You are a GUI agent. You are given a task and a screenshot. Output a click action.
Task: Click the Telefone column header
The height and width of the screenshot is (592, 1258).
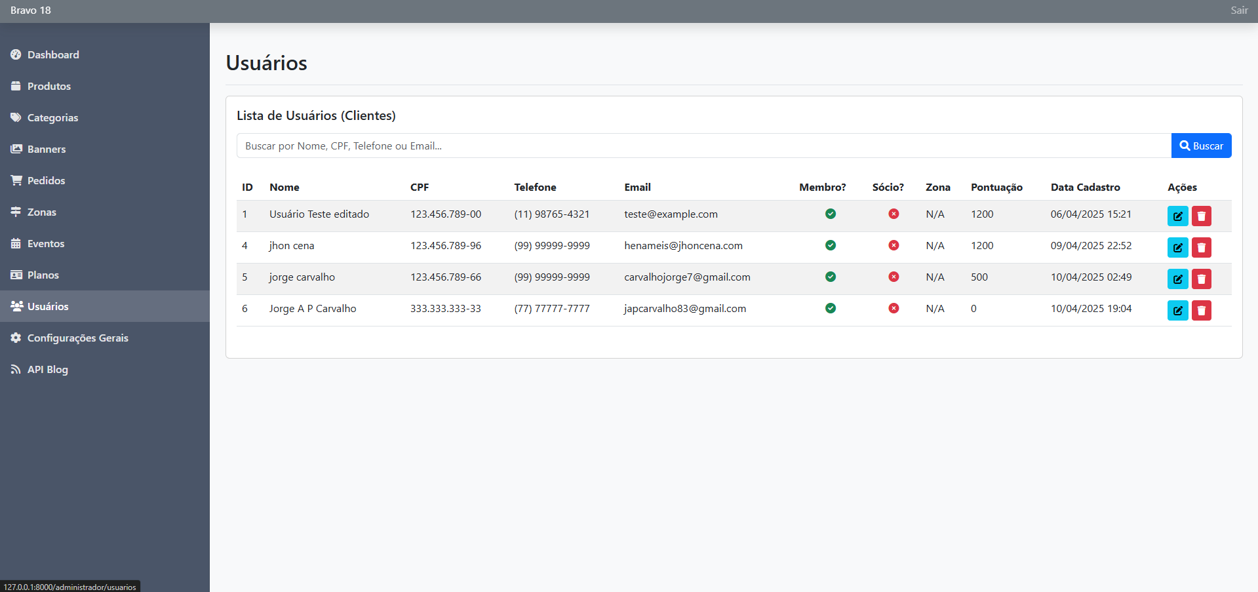(x=535, y=187)
